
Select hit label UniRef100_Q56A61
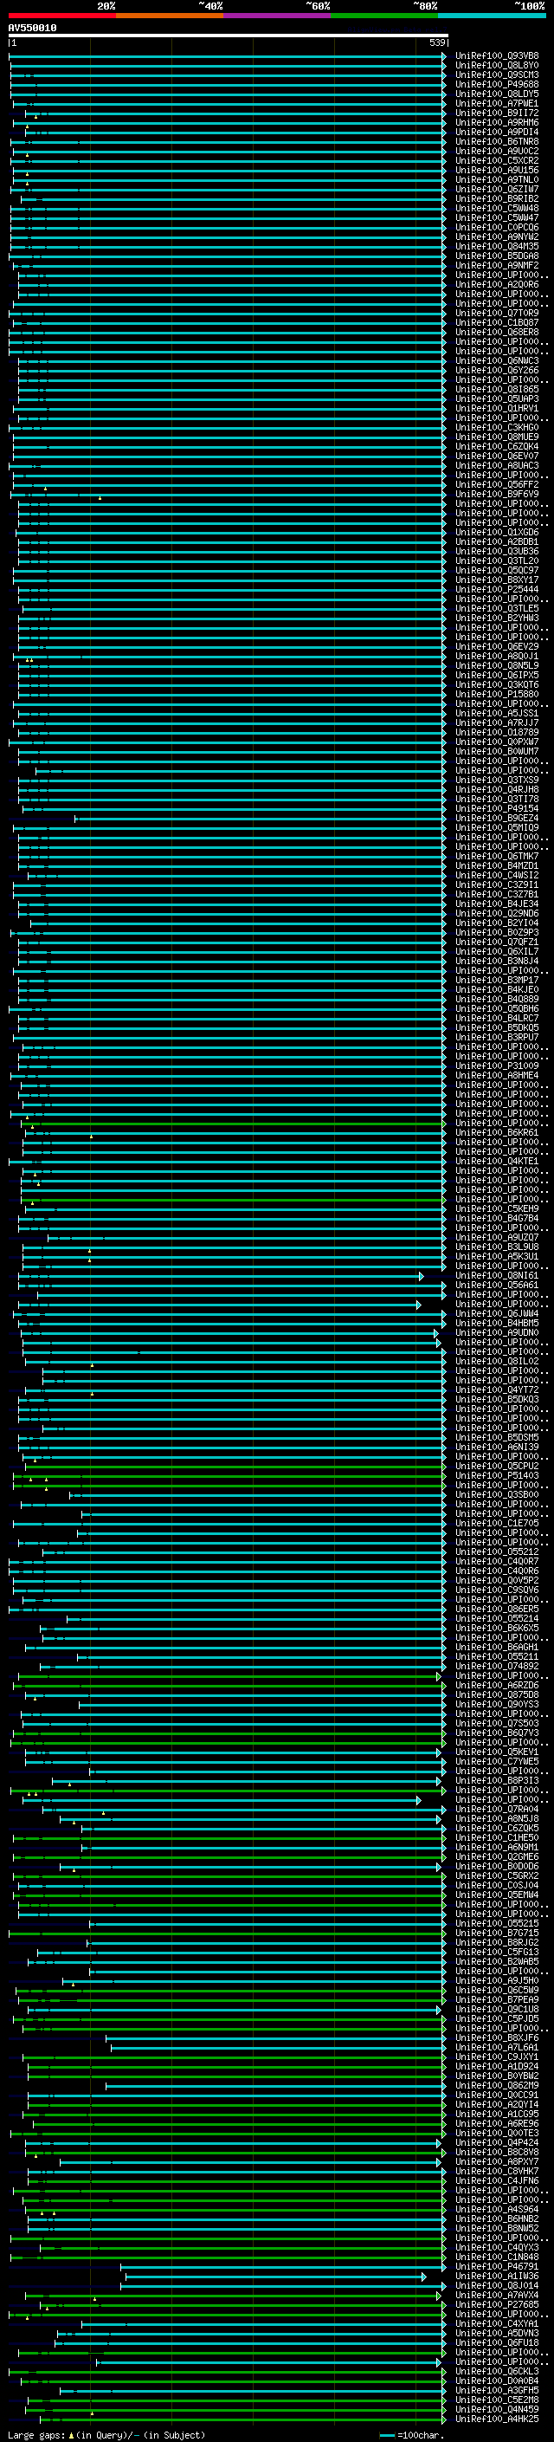(x=497, y=1286)
